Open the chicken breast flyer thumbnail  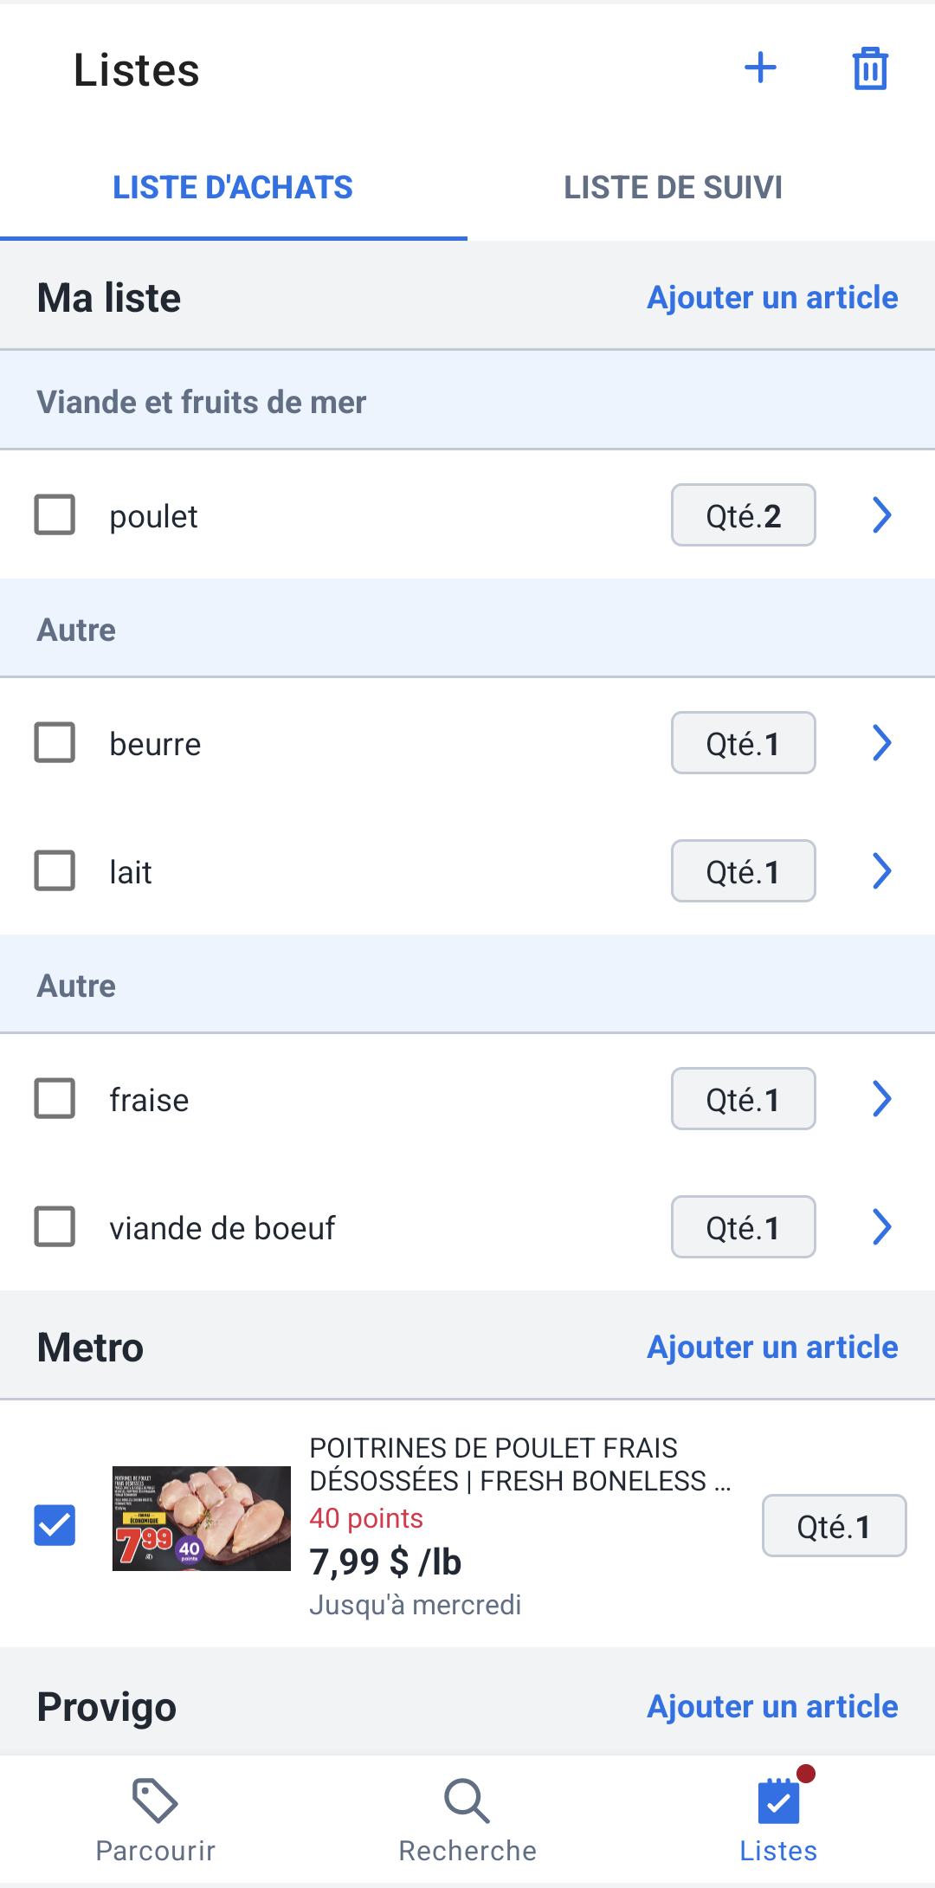click(202, 1518)
